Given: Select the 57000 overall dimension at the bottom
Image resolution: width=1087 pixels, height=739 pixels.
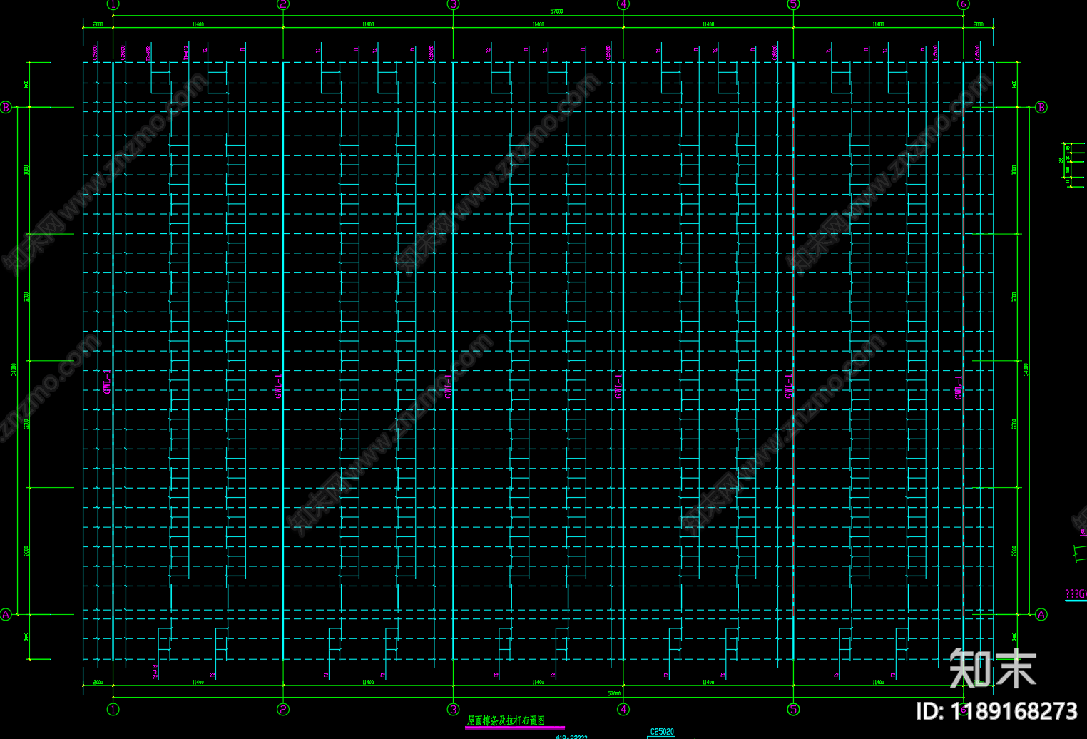Looking at the screenshot, I should click(x=613, y=693).
